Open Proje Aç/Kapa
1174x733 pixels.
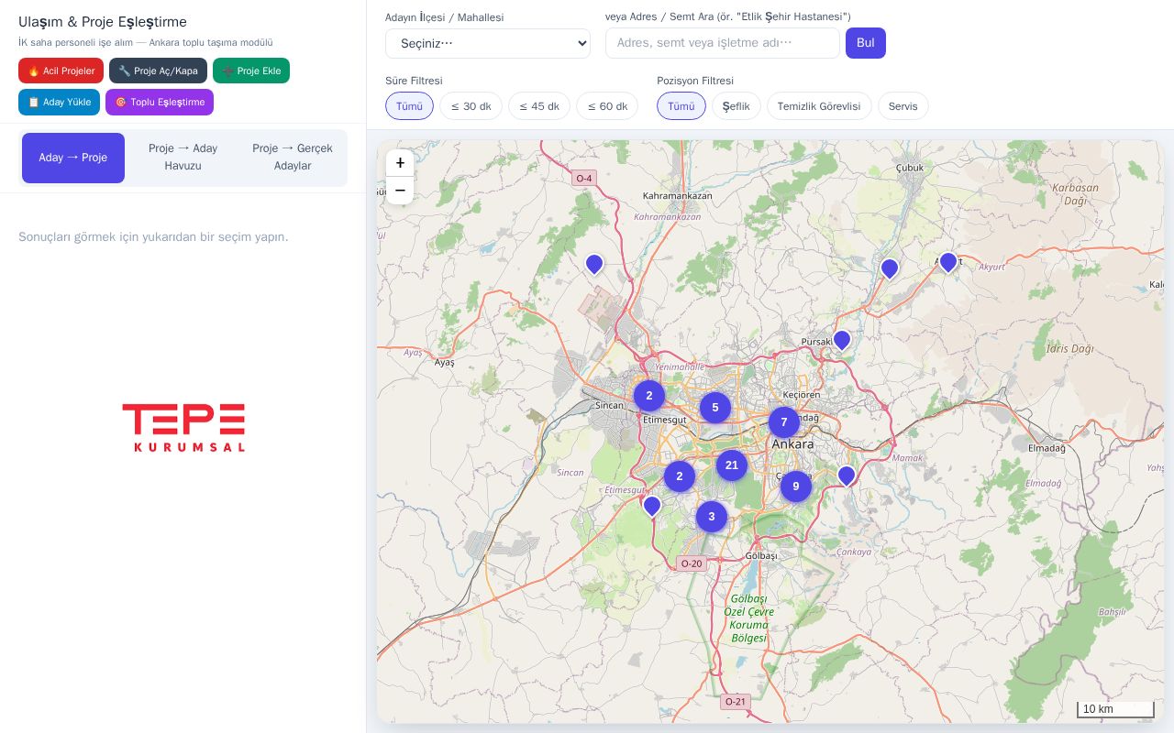tap(158, 71)
